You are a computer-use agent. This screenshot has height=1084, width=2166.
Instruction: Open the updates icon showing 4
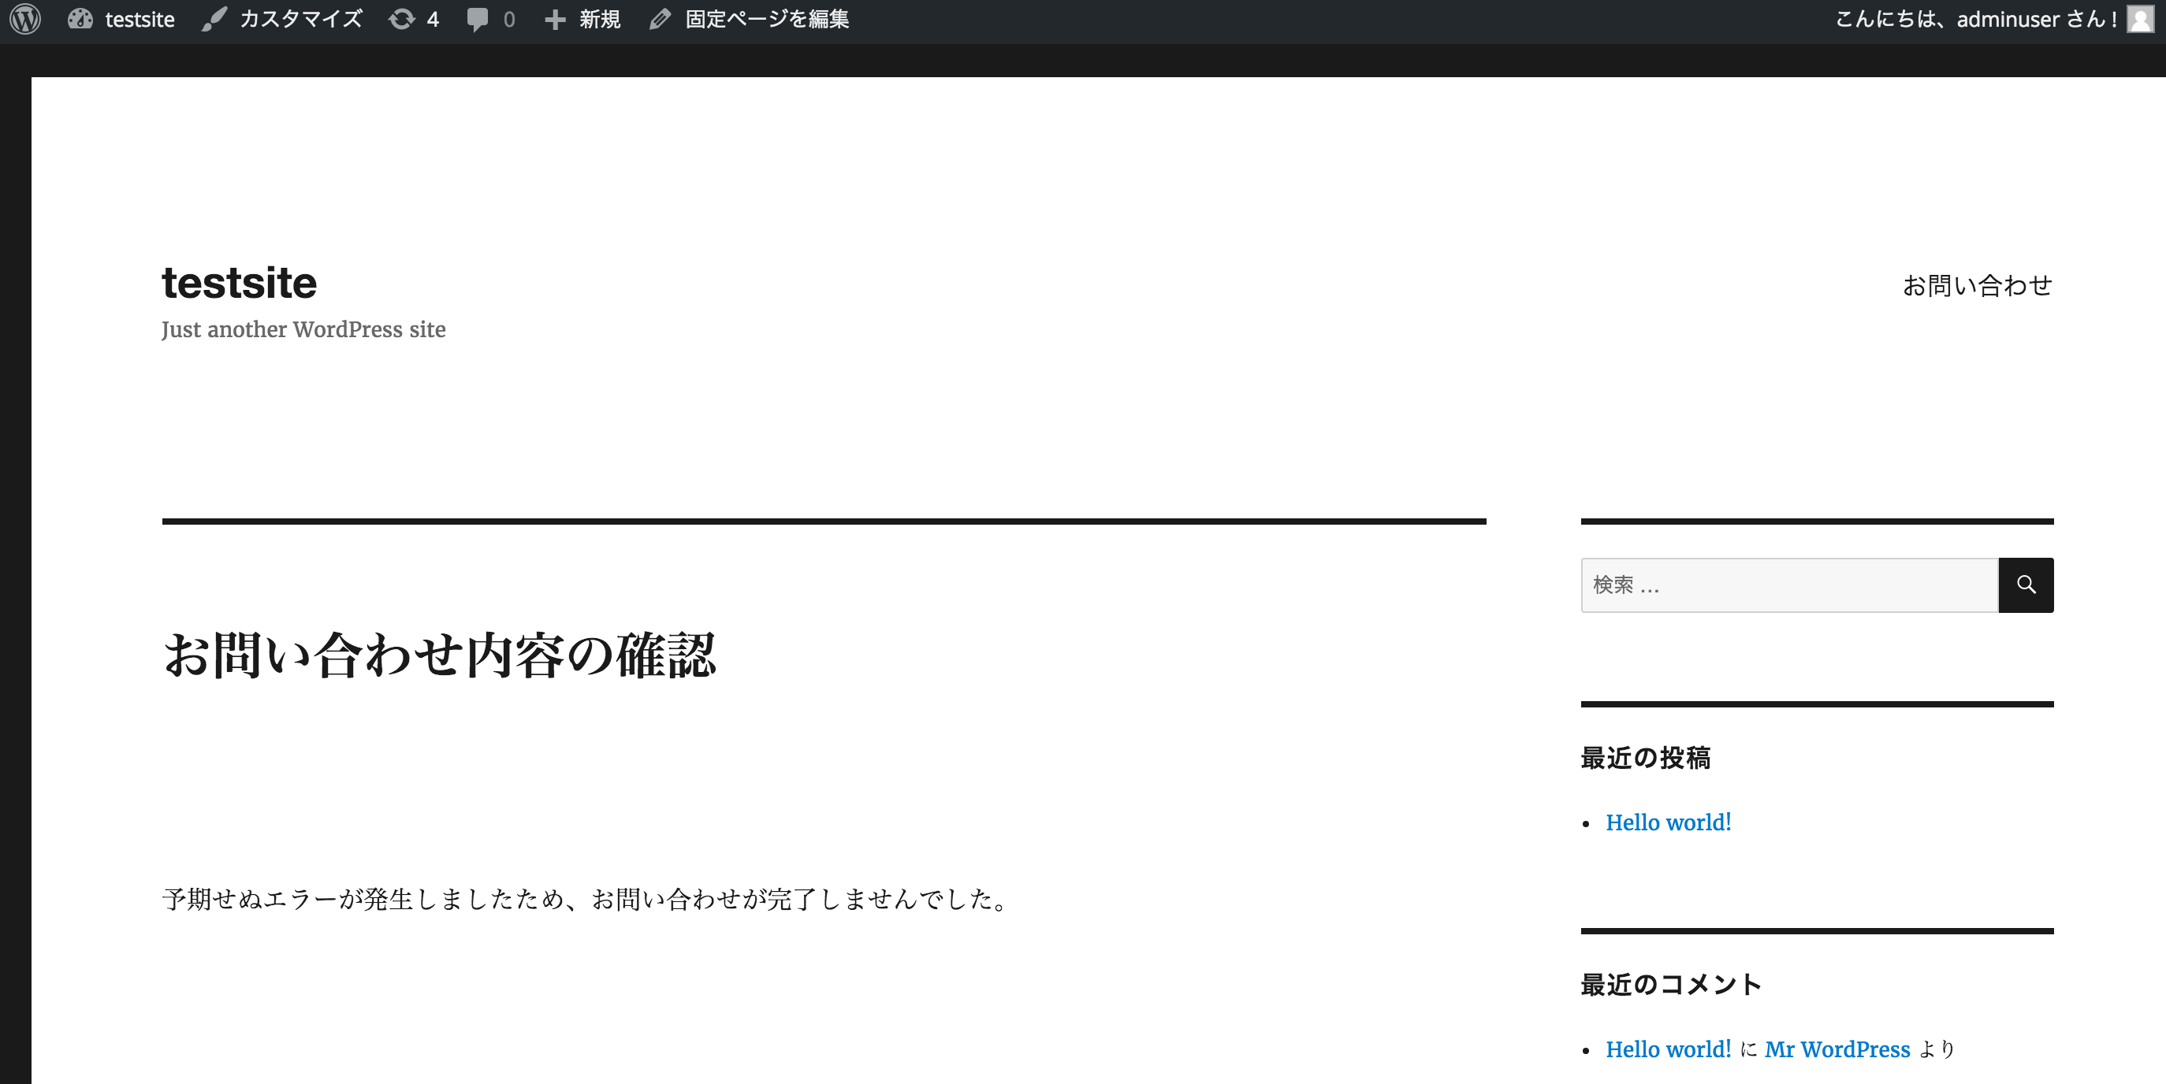403,18
